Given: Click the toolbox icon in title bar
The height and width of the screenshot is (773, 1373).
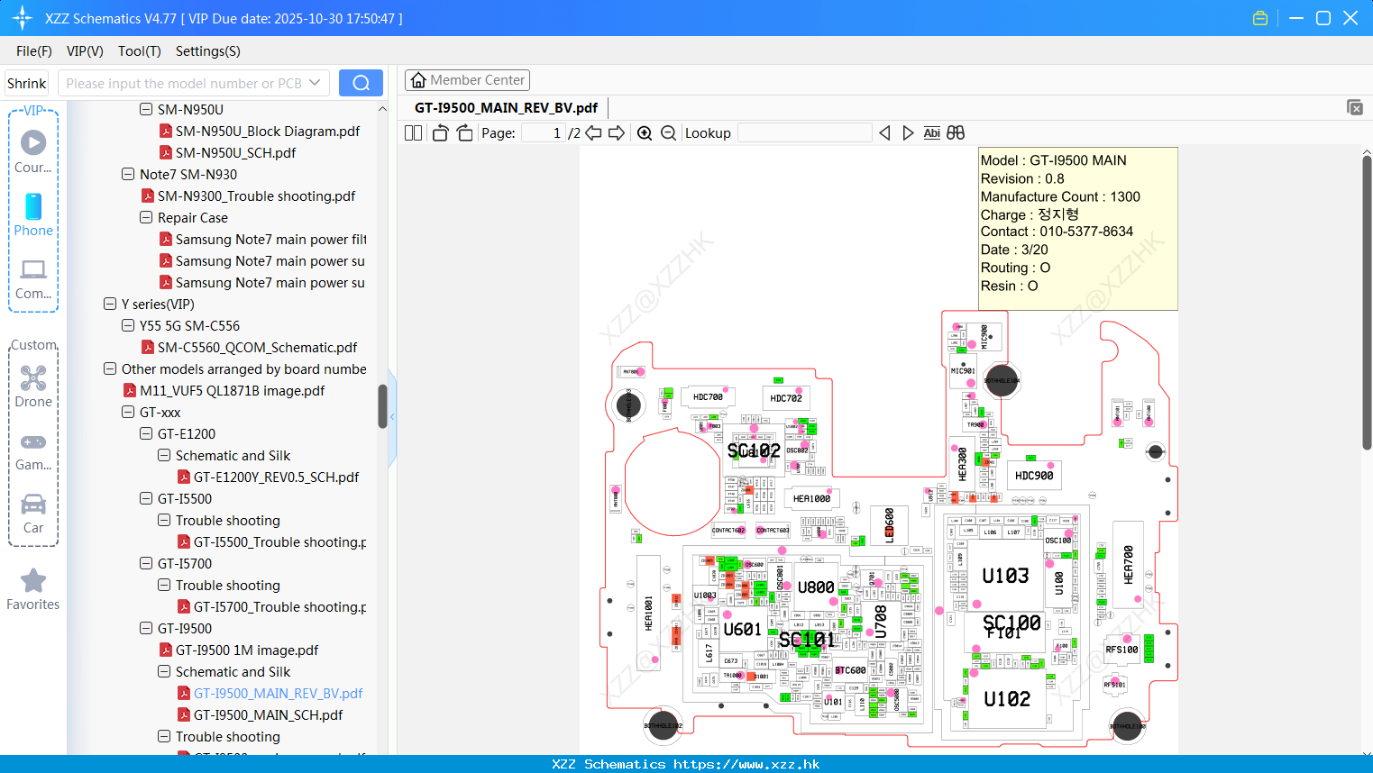Looking at the screenshot, I should pos(1260,18).
